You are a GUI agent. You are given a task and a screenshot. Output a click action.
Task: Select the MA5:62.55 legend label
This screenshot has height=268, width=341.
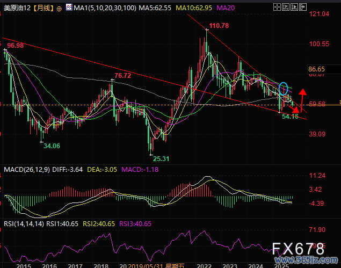pyautogui.click(x=155, y=9)
